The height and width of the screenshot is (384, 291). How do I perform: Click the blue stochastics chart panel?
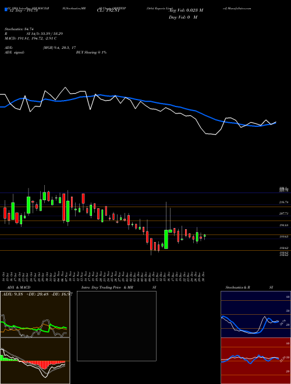click(x=255, y=314)
